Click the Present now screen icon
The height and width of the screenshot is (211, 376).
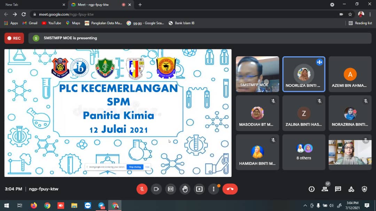click(x=199, y=189)
